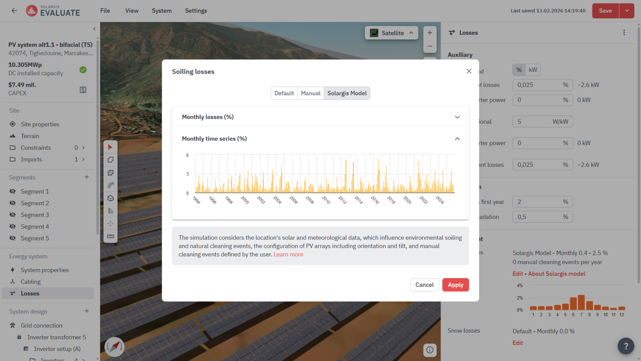The image size is (641, 361).
Task: Add a new segment with plus icon
Action: pos(87,177)
